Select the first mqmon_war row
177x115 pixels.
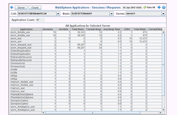point(86,88)
